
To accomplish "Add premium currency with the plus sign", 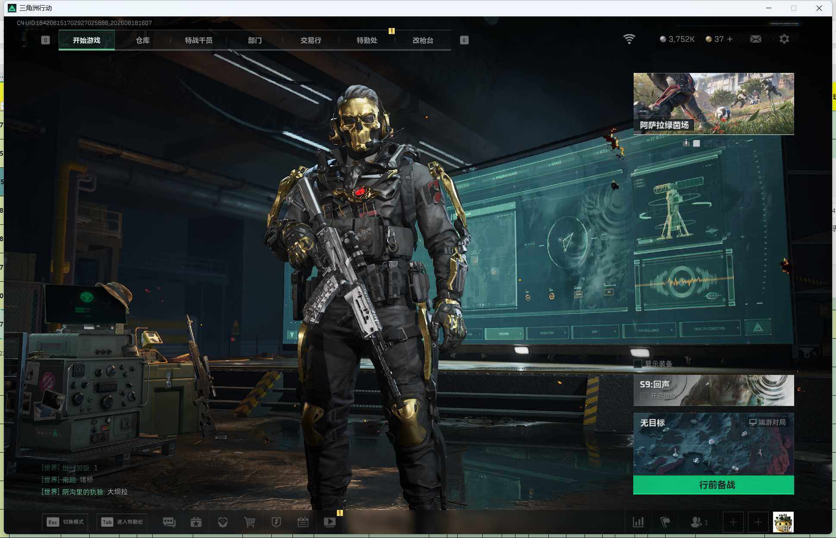I will click(730, 39).
